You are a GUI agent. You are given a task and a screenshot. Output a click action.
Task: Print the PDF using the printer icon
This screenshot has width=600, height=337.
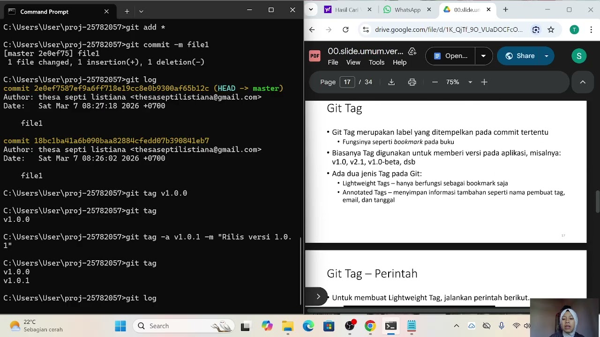pyautogui.click(x=412, y=82)
